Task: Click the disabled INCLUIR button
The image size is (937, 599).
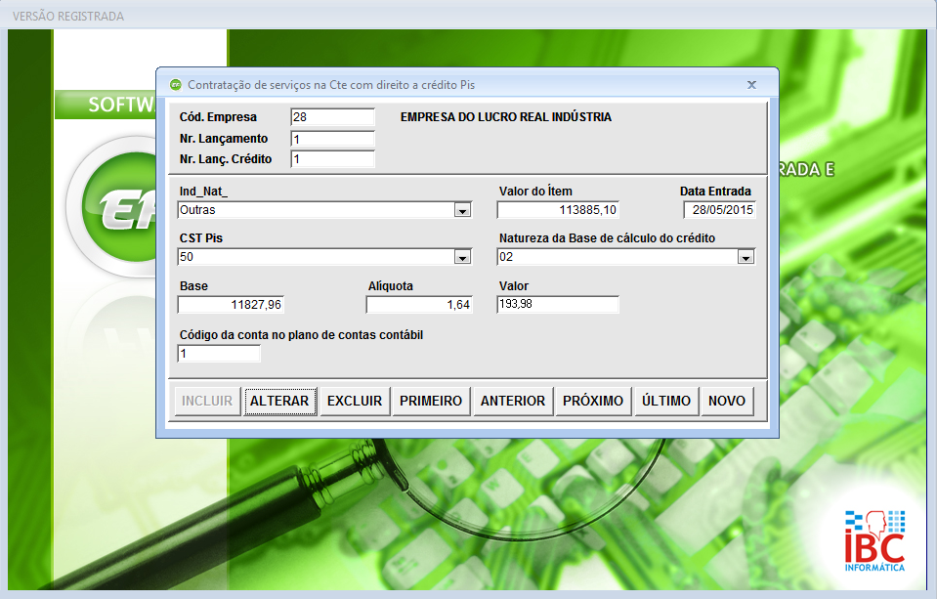Action: [207, 401]
